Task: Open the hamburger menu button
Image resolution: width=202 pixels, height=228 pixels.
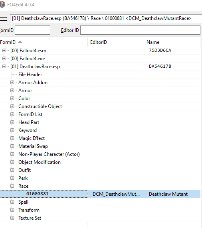Action: click(x=4, y=19)
